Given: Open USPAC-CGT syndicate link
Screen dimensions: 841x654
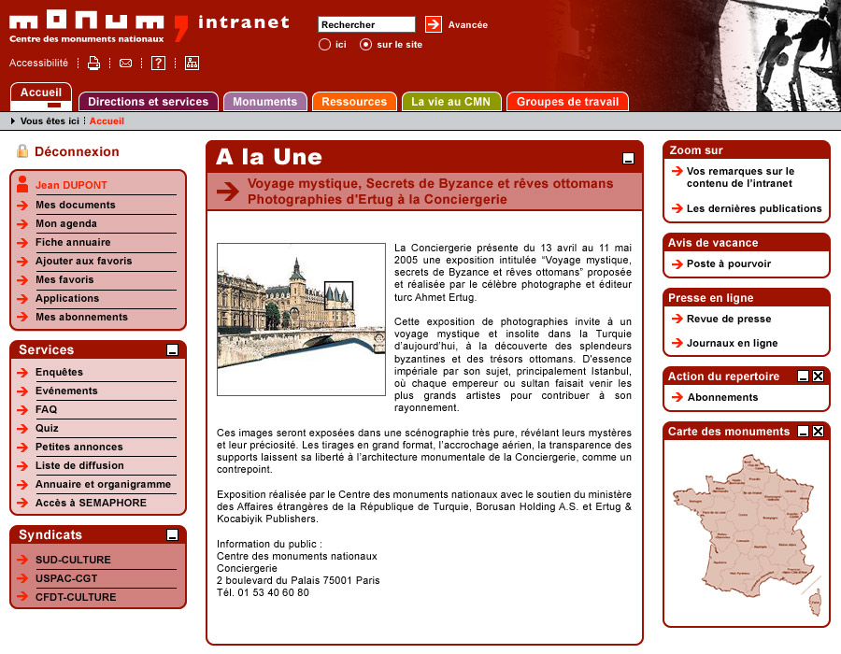Looking at the screenshot, I should (x=66, y=578).
